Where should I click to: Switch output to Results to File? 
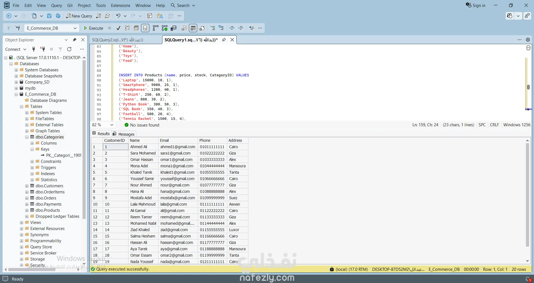tap(202, 28)
